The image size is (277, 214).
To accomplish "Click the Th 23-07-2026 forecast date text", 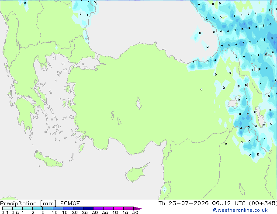I will 184,204.
